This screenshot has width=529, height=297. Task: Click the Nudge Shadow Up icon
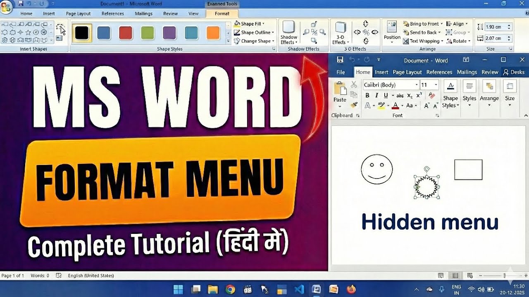click(x=314, y=24)
